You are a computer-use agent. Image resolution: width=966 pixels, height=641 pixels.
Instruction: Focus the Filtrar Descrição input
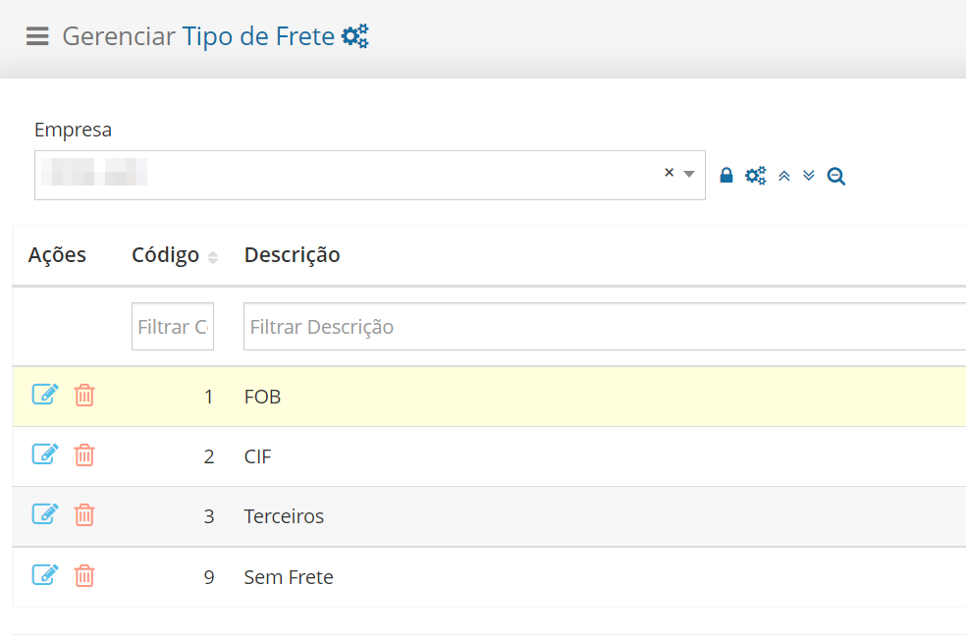(605, 326)
